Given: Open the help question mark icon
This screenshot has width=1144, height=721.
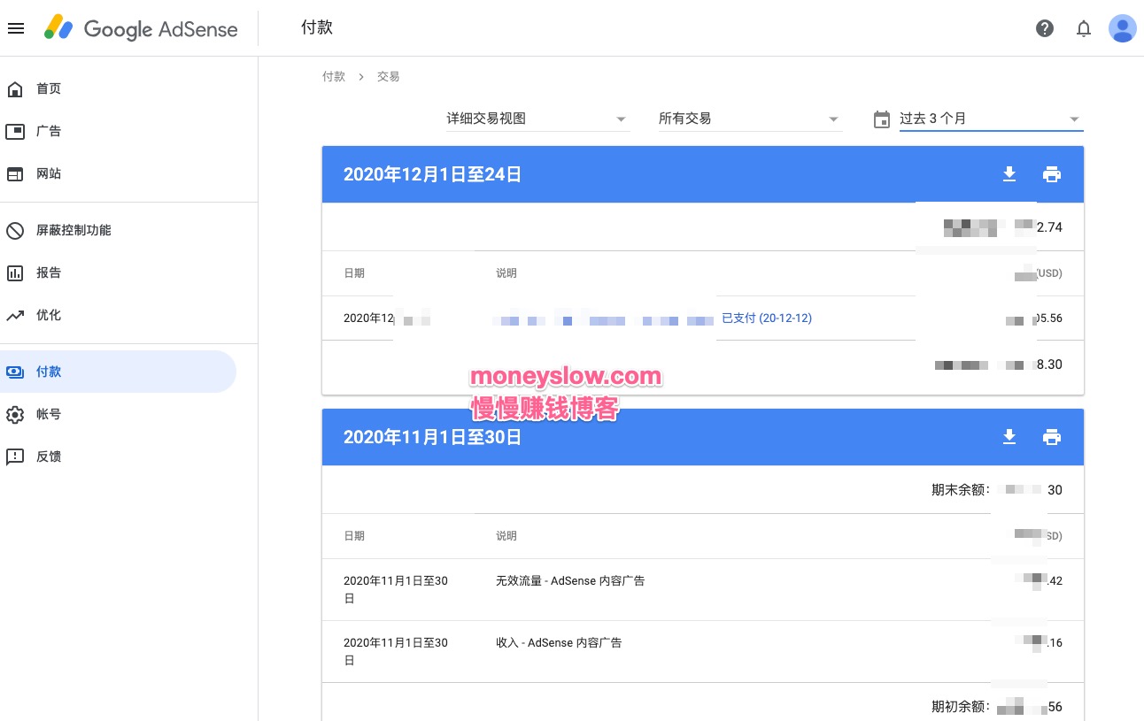Looking at the screenshot, I should click(1045, 28).
